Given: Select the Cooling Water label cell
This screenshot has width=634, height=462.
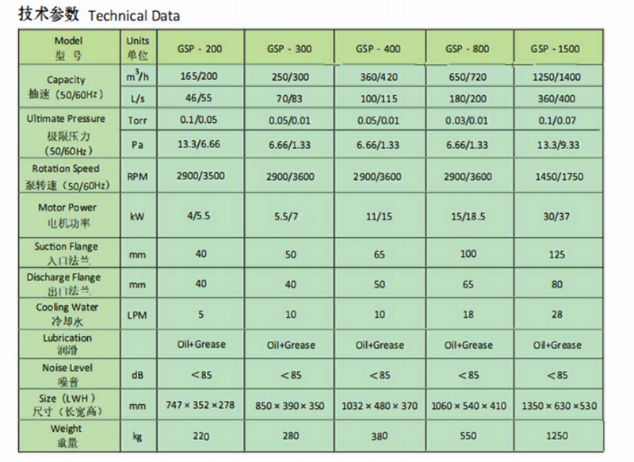Looking at the screenshot, I should tap(69, 314).
